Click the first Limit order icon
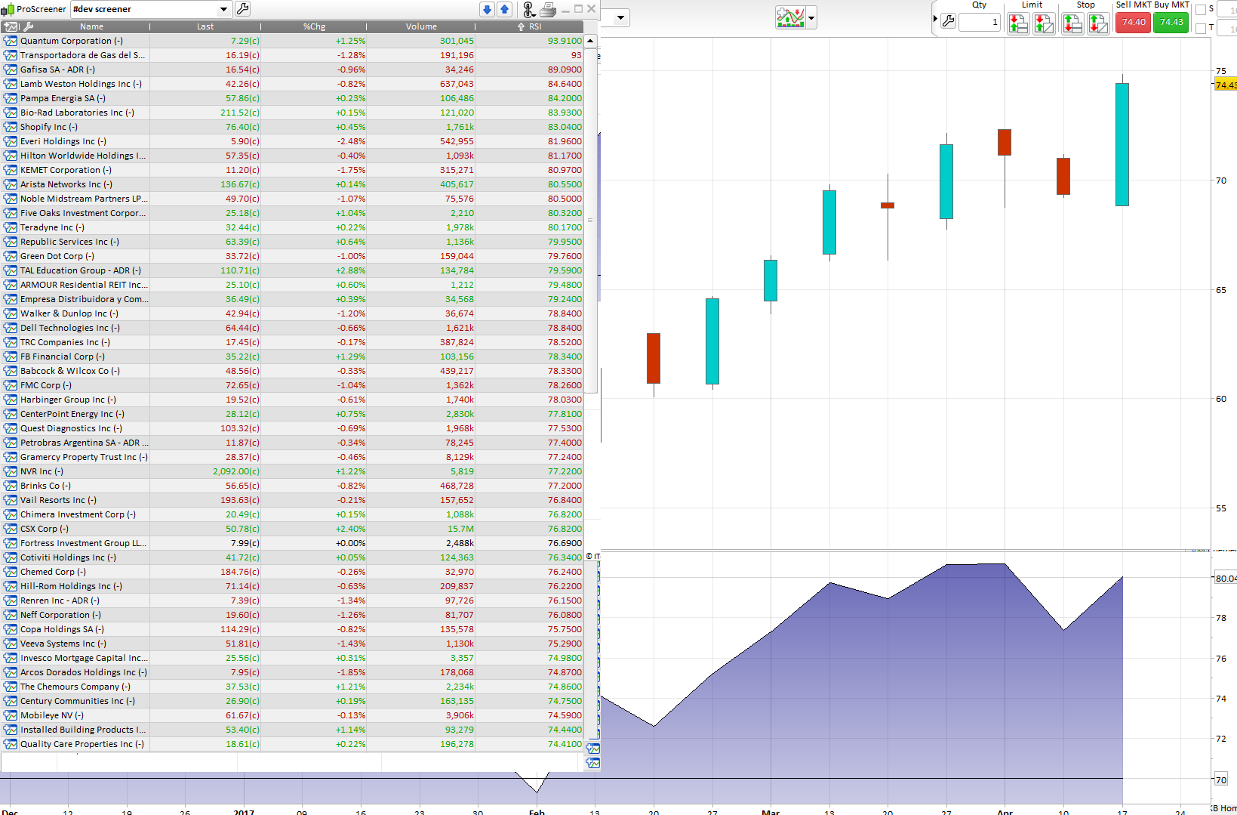The width and height of the screenshot is (1237, 815). point(1018,23)
